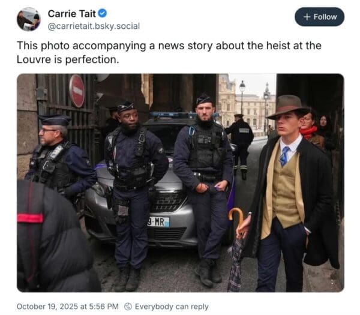
Task: Click the brown fedora hat in the photo
Action: point(289,107)
